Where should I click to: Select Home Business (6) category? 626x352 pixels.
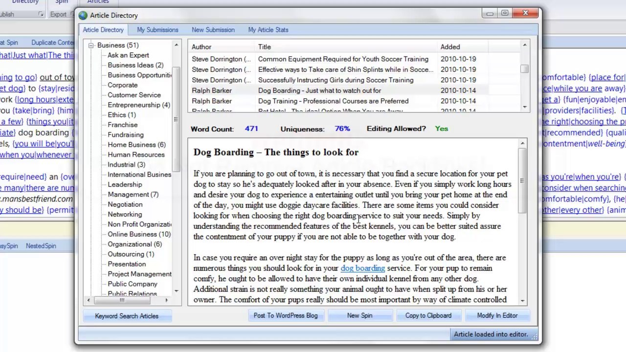136,145
